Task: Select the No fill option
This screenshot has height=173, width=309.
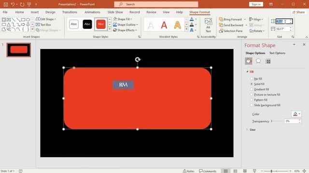Action: [x=256, y=79]
